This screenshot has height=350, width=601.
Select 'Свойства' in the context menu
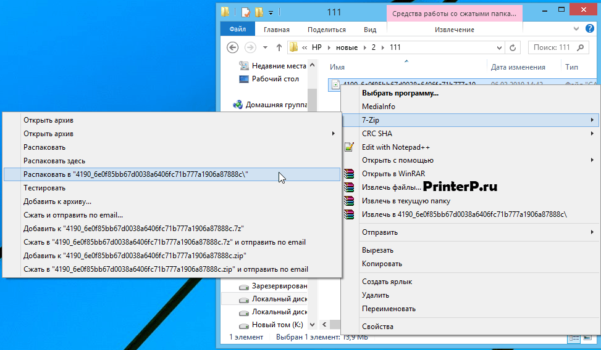[x=377, y=327]
